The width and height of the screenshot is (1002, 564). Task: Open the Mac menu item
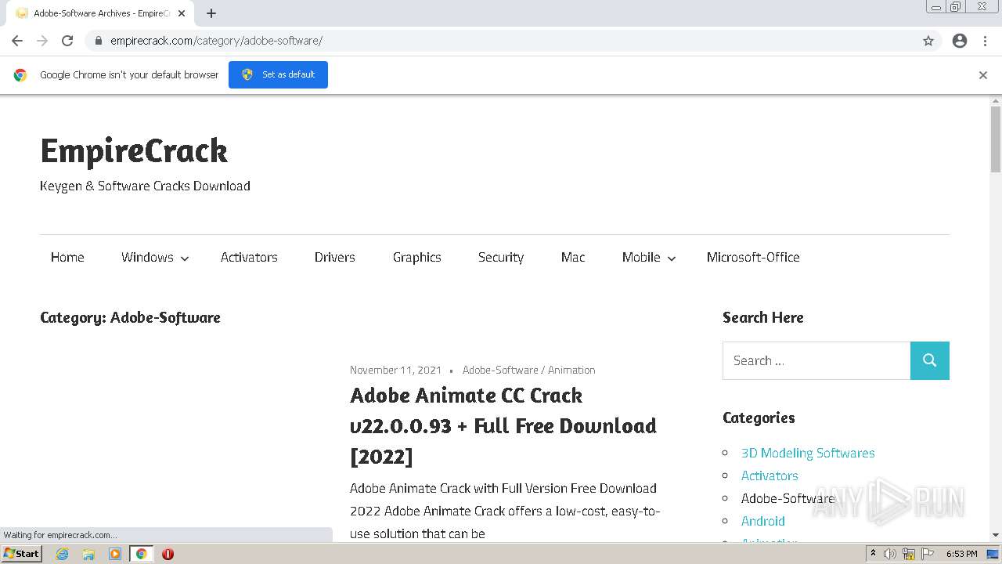573,257
